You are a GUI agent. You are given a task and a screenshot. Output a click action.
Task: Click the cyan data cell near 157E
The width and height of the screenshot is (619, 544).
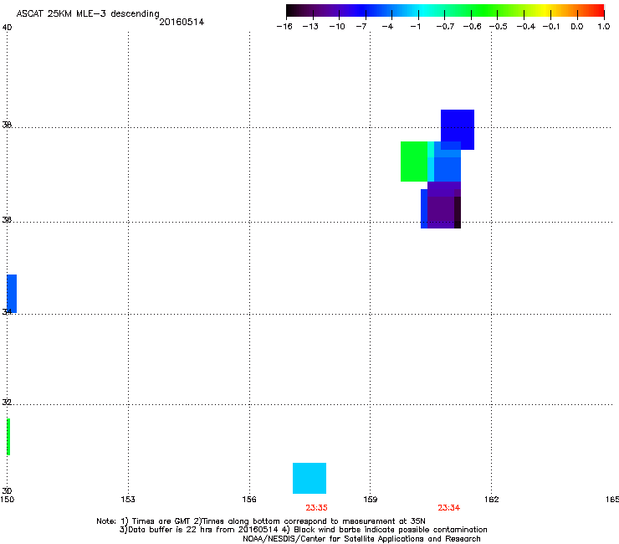click(x=309, y=478)
